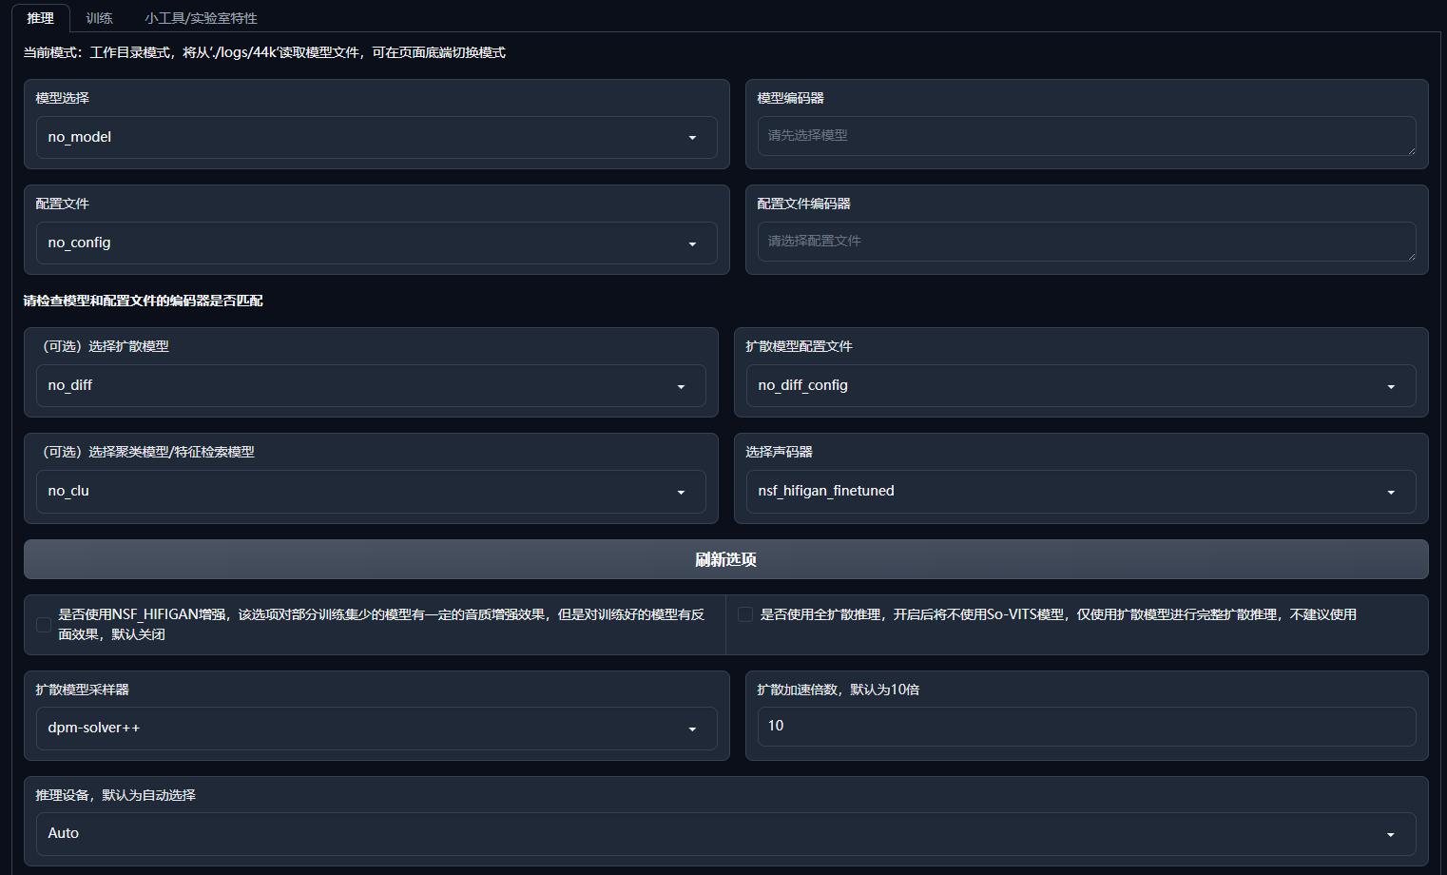Open the 模型选择 no_model dropdown
Image resolution: width=1447 pixels, height=875 pixels.
pyautogui.click(x=376, y=137)
